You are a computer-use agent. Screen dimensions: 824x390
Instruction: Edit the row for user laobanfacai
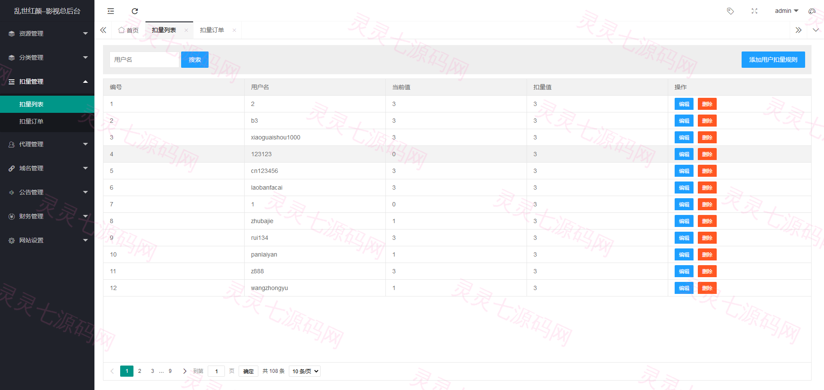coord(684,187)
